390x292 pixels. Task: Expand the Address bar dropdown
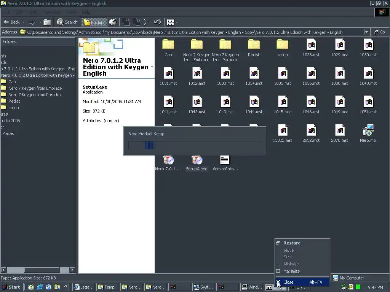click(366, 32)
